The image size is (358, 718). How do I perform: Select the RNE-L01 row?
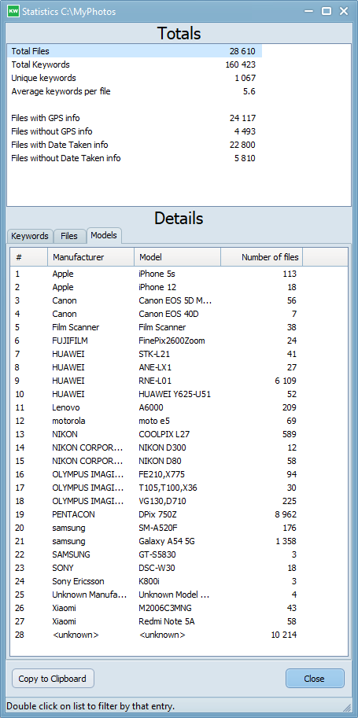tap(157, 381)
